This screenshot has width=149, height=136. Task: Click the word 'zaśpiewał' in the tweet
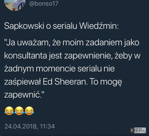click(x=23, y=82)
